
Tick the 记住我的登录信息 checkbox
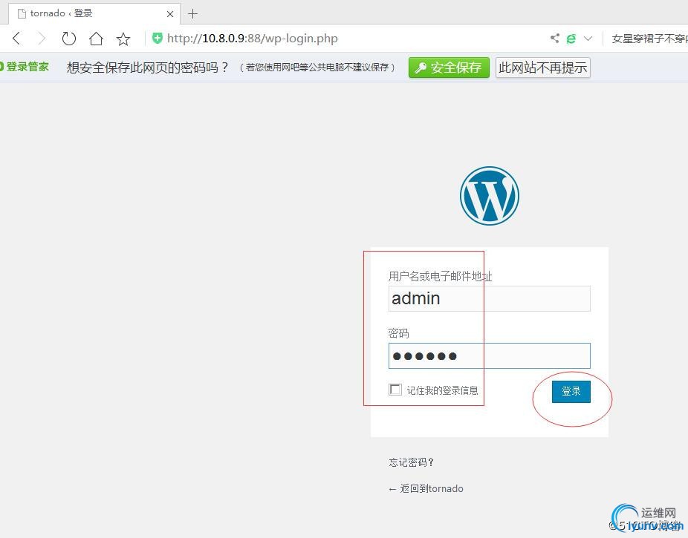(x=395, y=390)
